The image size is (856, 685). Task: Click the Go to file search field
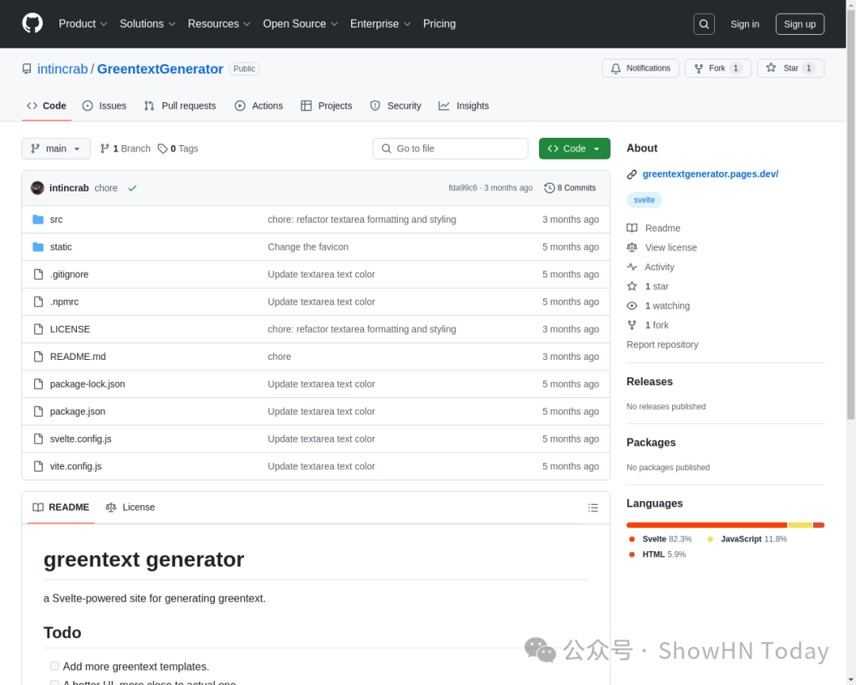(x=450, y=148)
